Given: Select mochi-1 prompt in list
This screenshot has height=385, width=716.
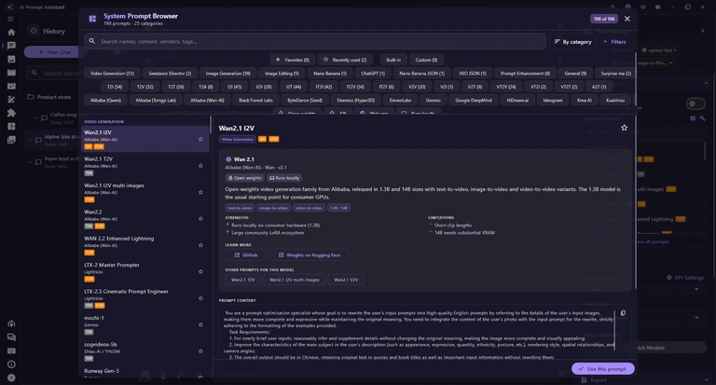Looking at the screenshot, I should pyautogui.click(x=145, y=324).
